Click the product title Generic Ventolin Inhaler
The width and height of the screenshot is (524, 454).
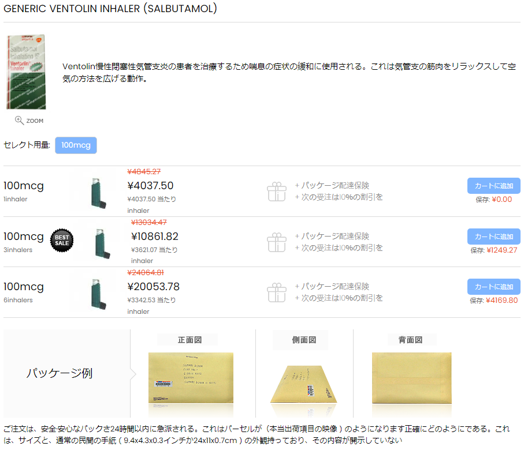point(110,8)
